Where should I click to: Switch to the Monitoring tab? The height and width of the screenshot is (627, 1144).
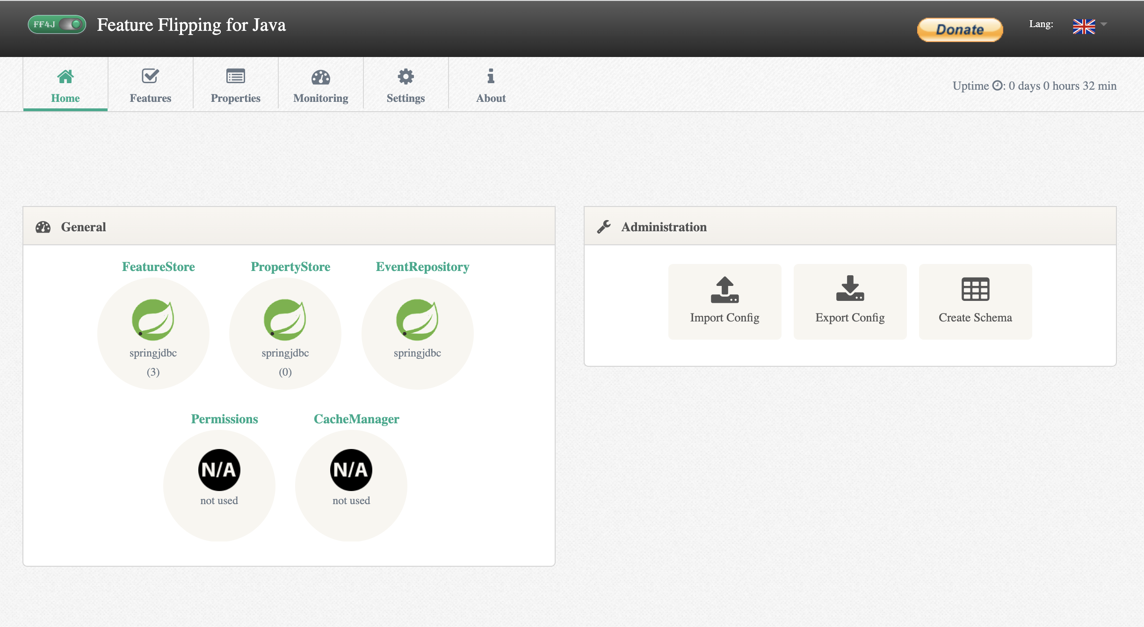tap(321, 85)
